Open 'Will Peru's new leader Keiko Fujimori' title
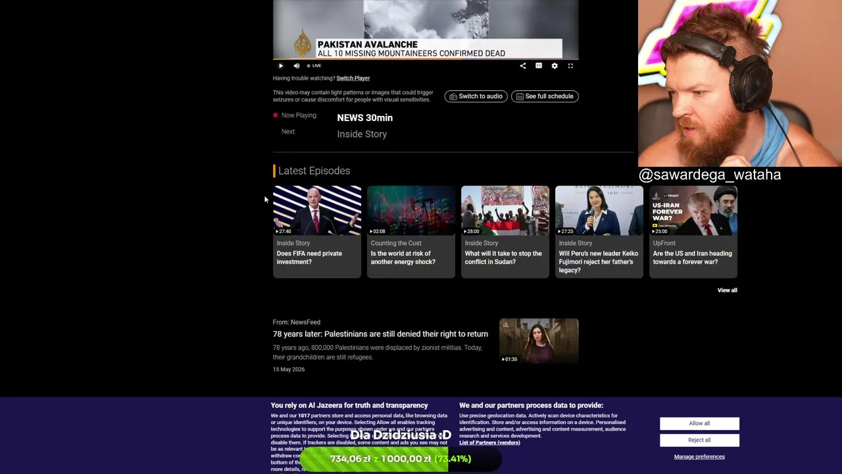 [599, 262]
